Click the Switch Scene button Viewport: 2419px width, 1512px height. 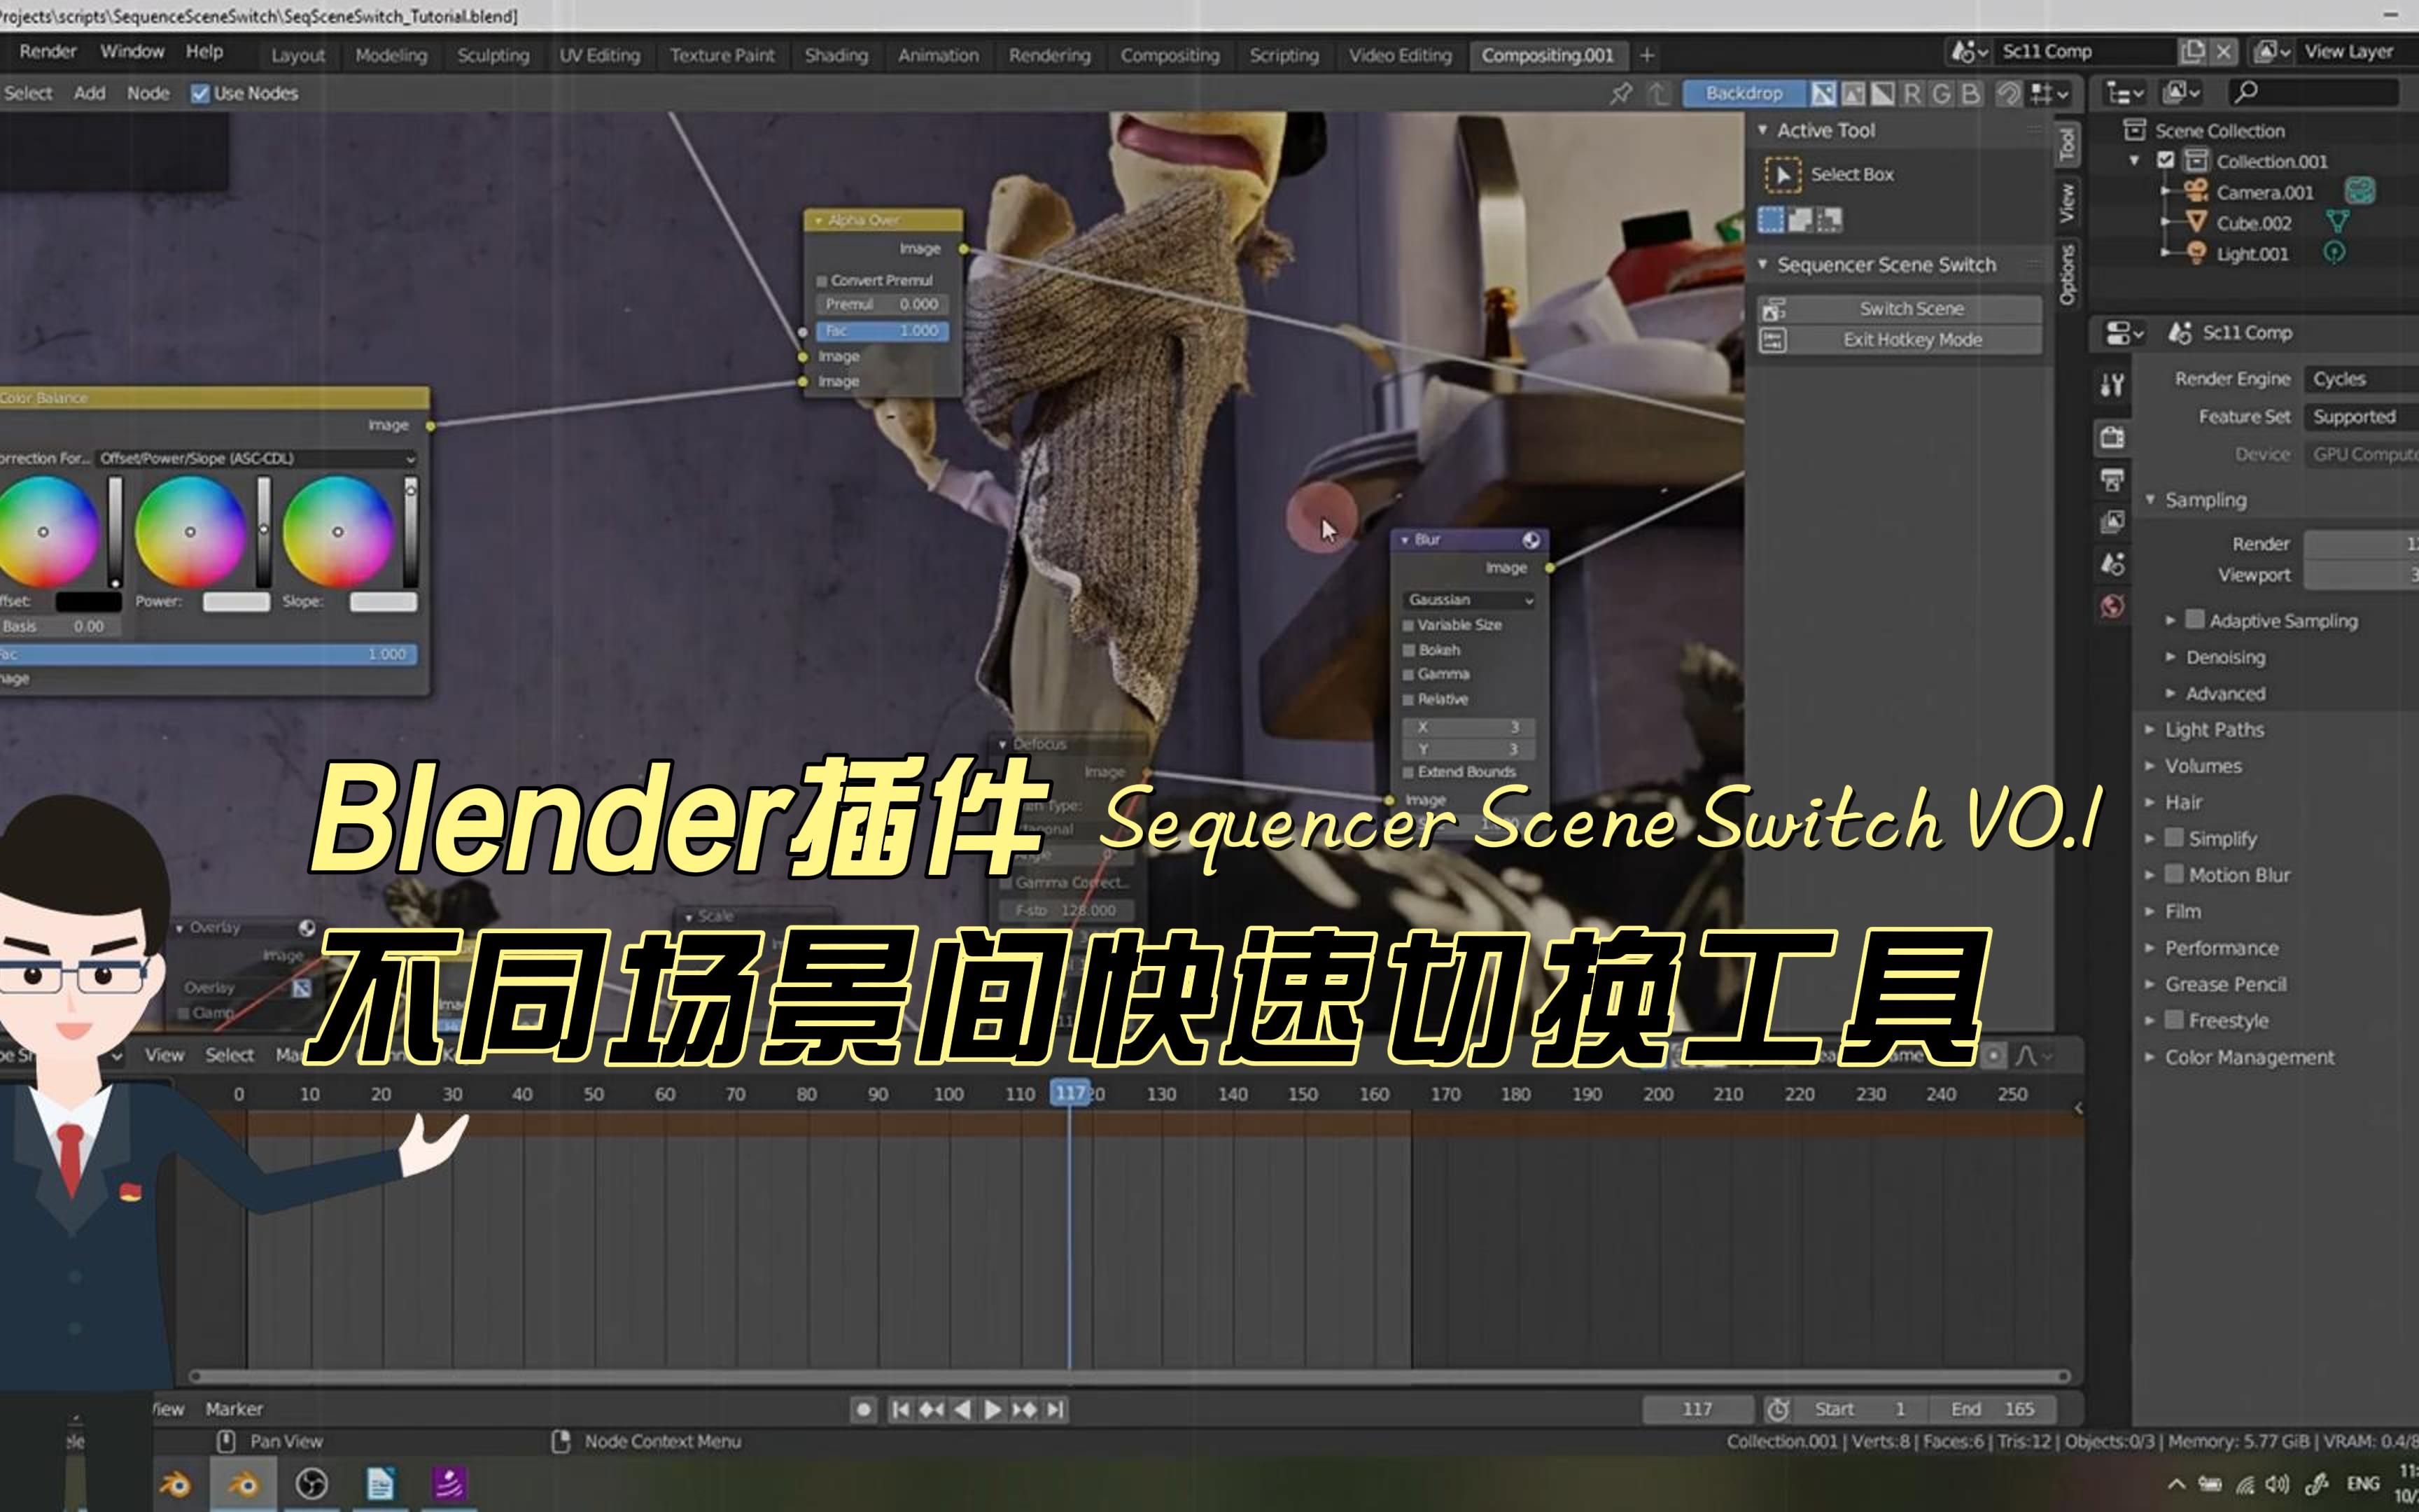click(x=1899, y=309)
